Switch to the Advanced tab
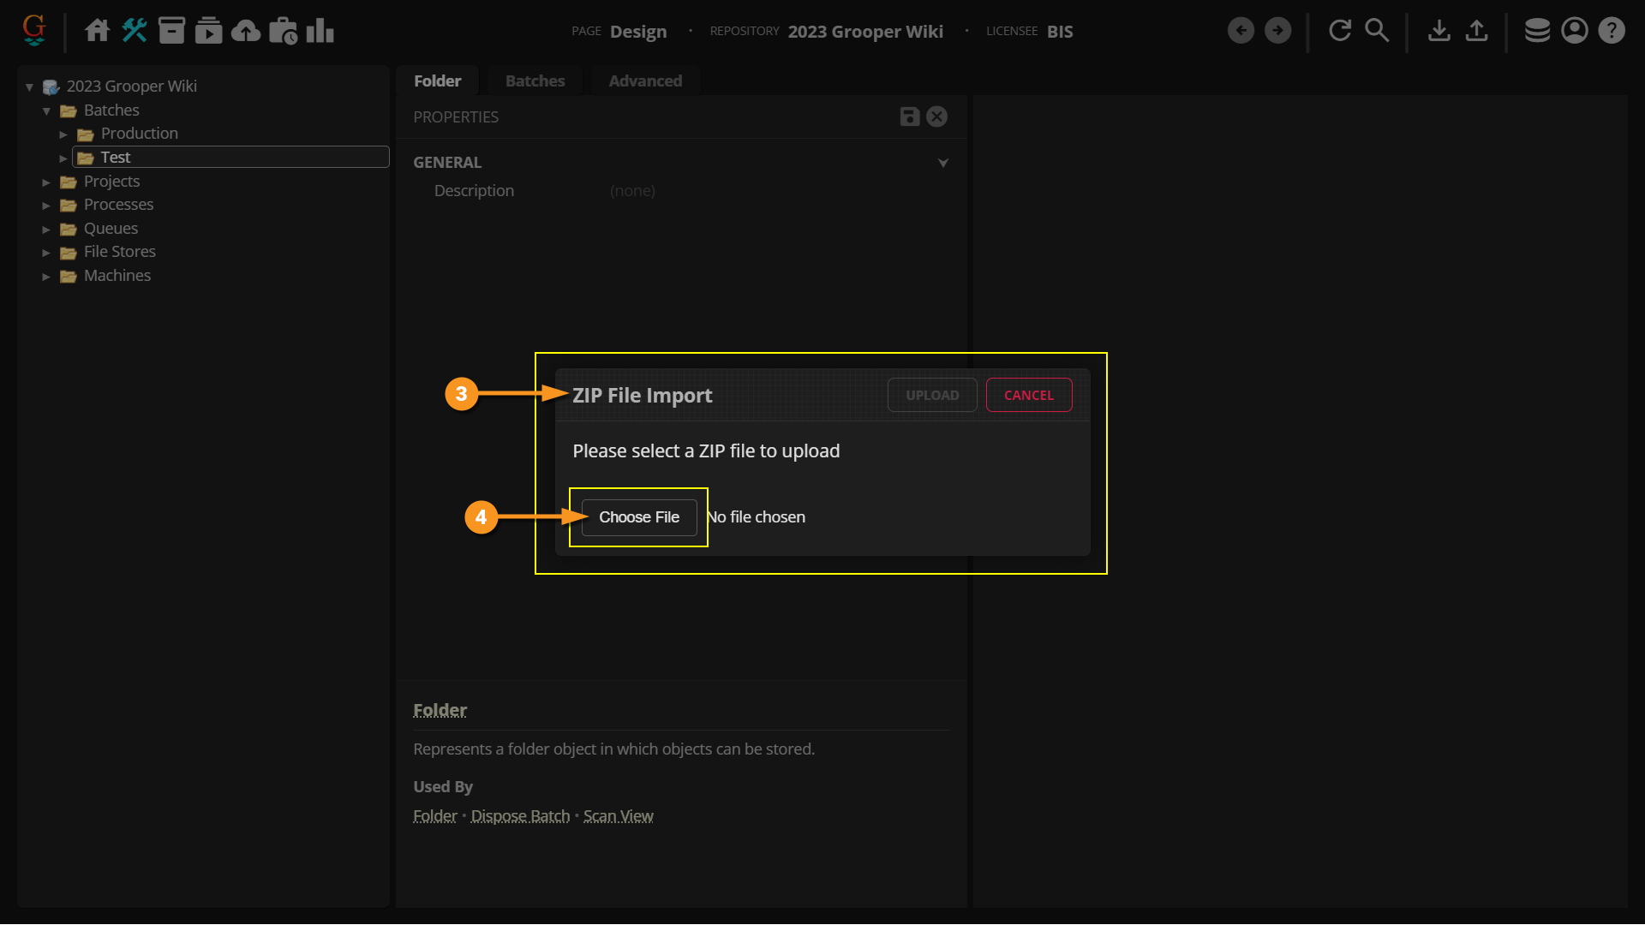1645x925 pixels. coord(645,81)
